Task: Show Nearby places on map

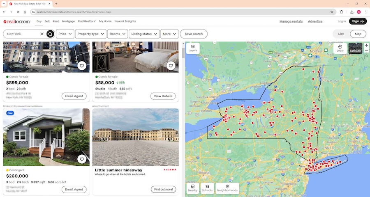Action: coord(193,188)
